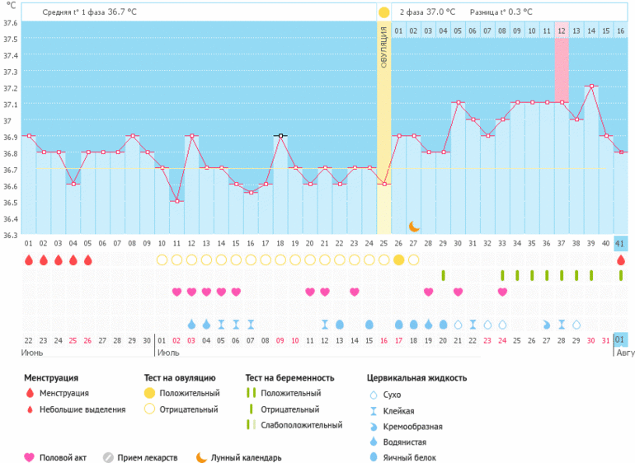
Task: Click the pink highlighted phase day 12 cell
Action: click(562, 31)
